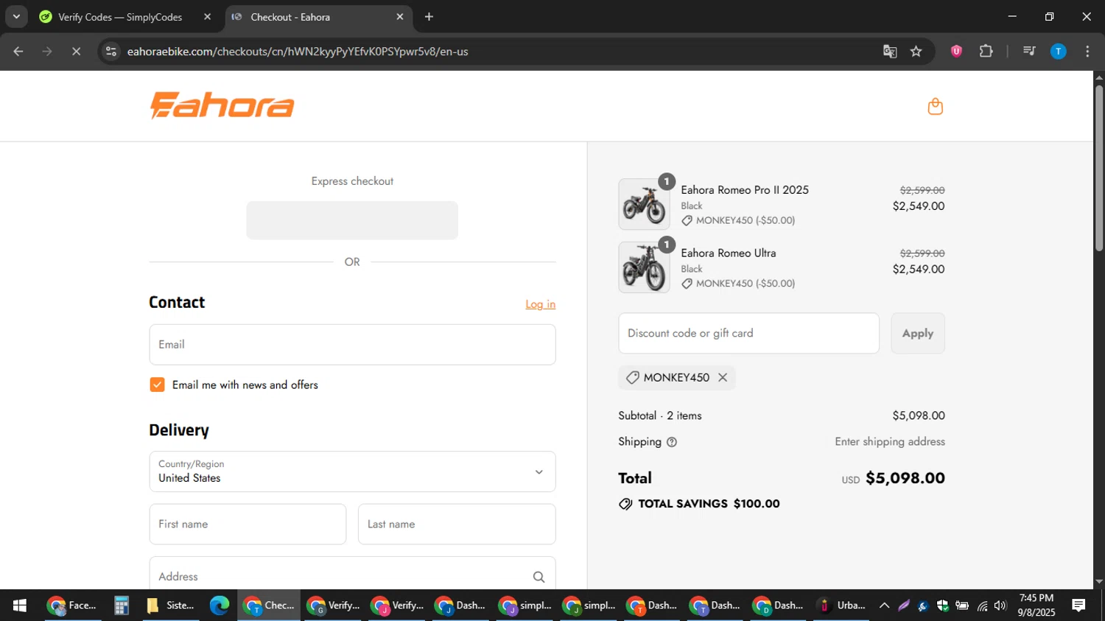Open the Face... Chrome taskbar window
The image size is (1105, 621).
[72, 606]
